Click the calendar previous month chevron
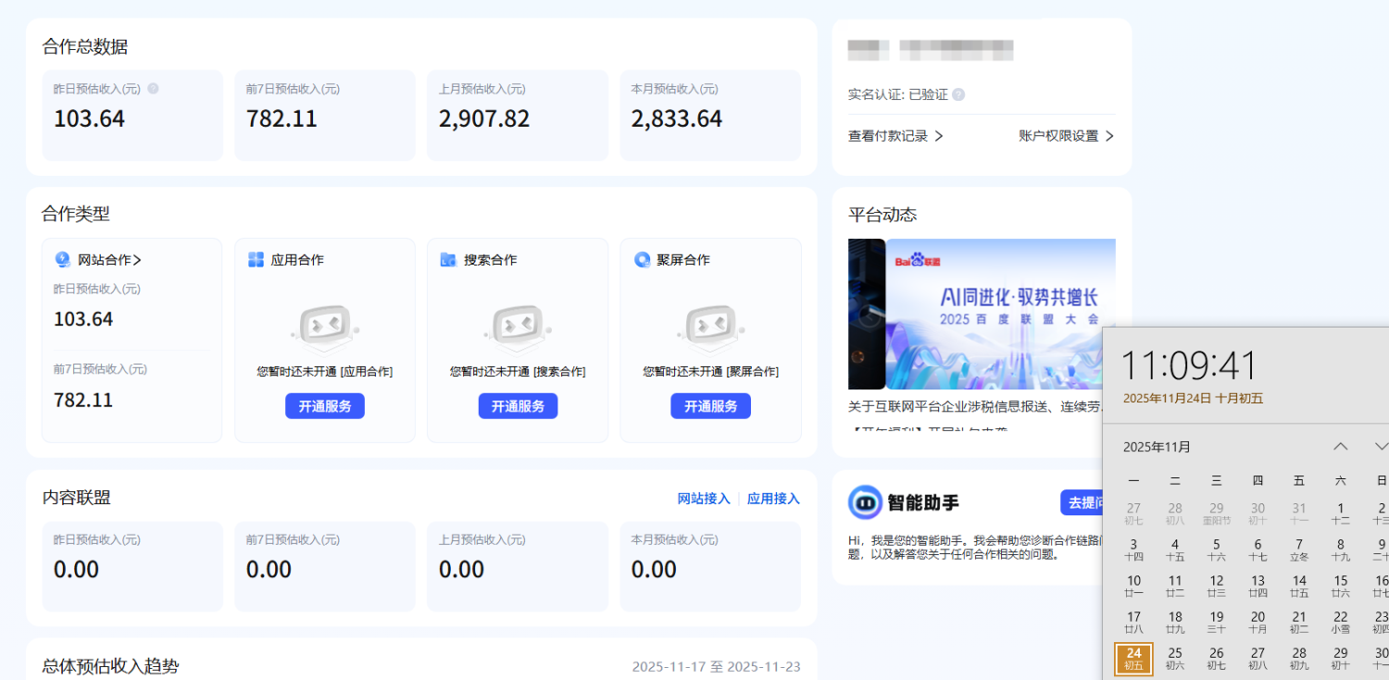 point(1340,446)
